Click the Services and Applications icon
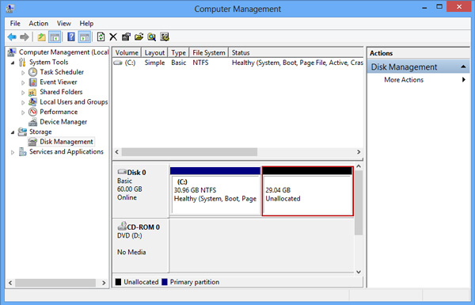475x305 pixels. tap(22, 151)
